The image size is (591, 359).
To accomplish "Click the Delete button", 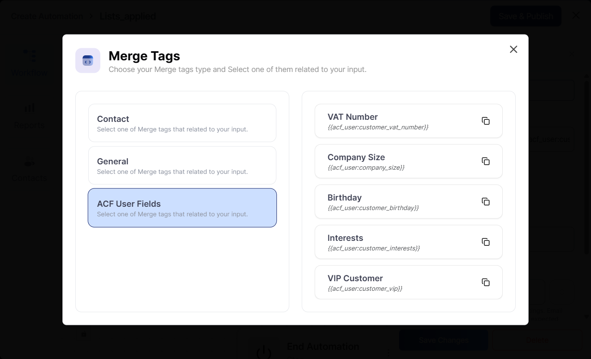I will coord(537,340).
